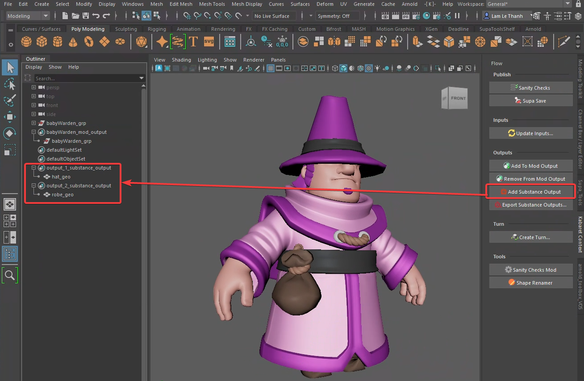Toggle smooth shade all cube icon
The width and height of the screenshot is (584, 381).
click(x=343, y=69)
